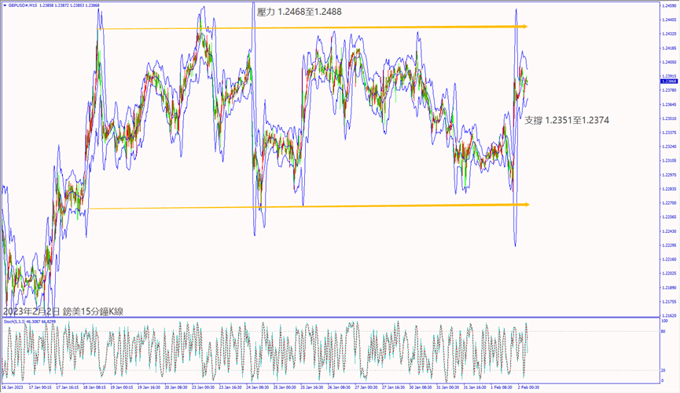Viewport: 680px width, 393px height.
Task: Click the 20 level on stochastic scale
Action: [x=665, y=369]
